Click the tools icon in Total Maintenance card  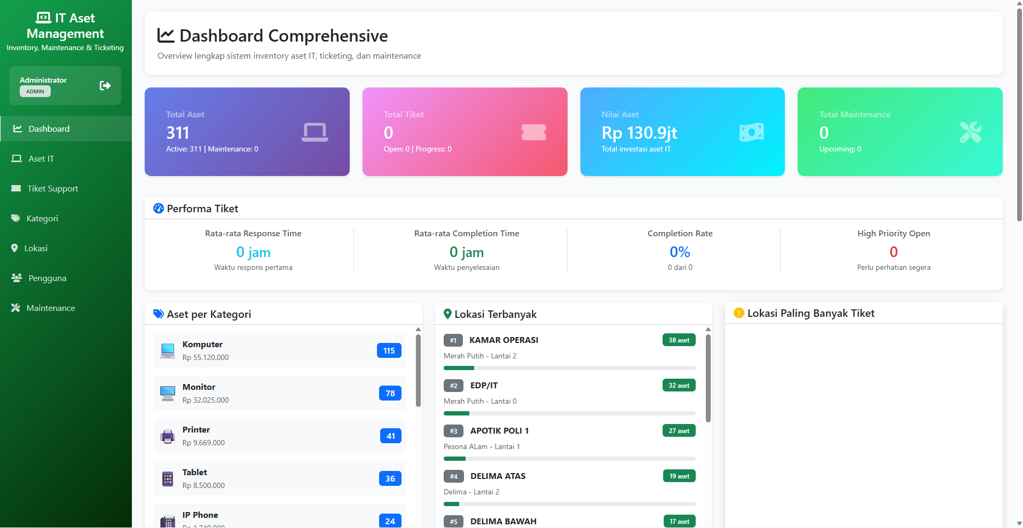coord(970,132)
